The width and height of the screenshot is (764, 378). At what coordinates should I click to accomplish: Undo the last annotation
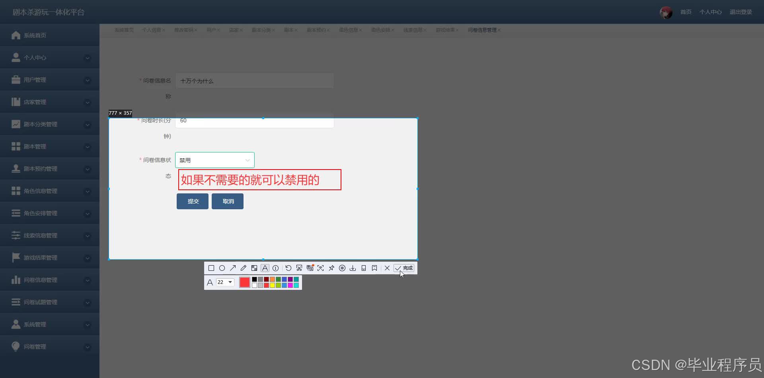[288, 268]
